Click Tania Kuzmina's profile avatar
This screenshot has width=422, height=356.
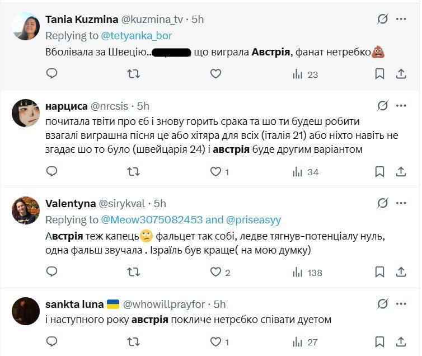[26, 26]
